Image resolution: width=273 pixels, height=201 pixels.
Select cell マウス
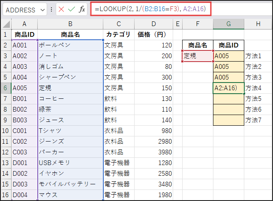click(x=70, y=195)
